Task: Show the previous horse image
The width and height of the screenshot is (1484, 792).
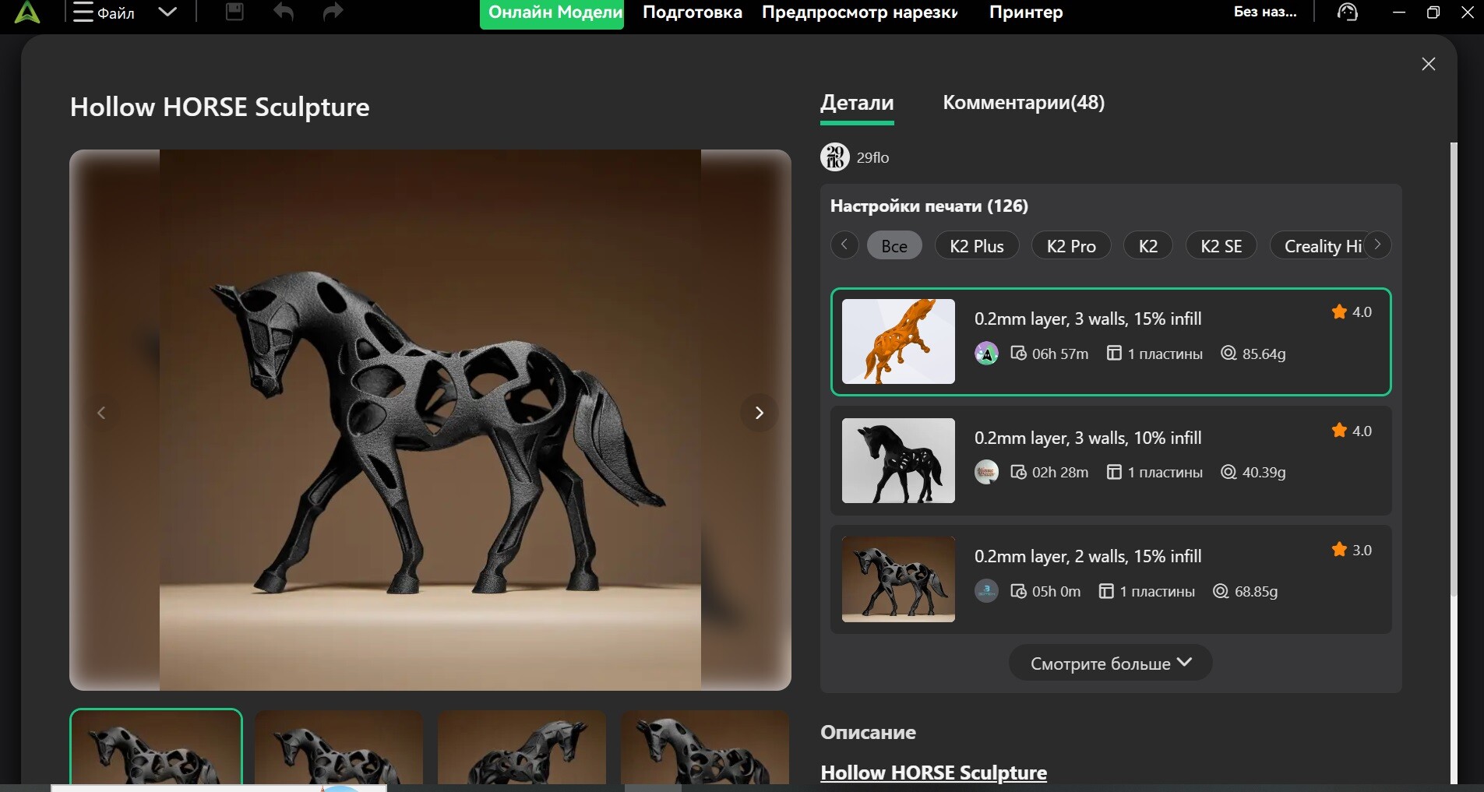Action: [101, 413]
